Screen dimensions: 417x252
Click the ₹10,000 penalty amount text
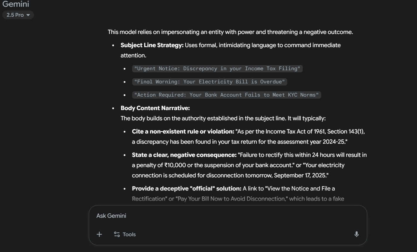click(175, 165)
